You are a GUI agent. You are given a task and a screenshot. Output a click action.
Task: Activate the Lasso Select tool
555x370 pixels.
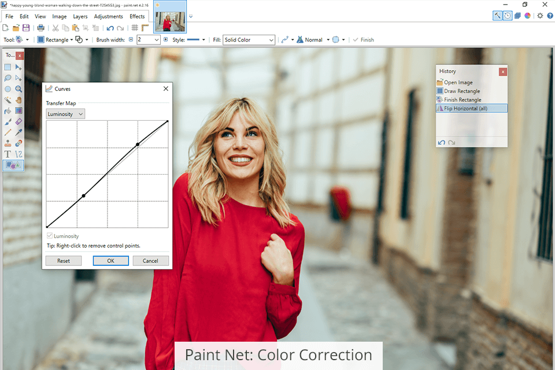point(8,77)
